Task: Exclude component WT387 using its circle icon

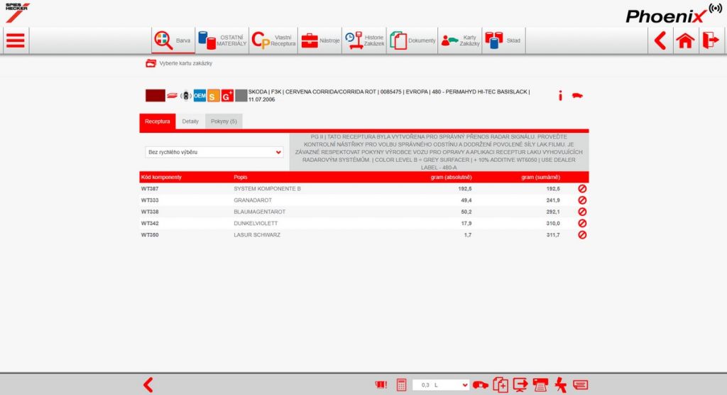Action: pos(582,189)
